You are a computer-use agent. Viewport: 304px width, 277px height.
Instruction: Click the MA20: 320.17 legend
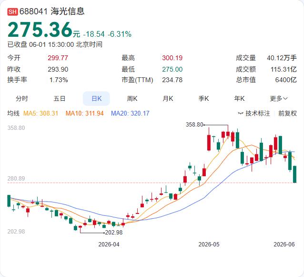pyautogui.click(x=130, y=113)
